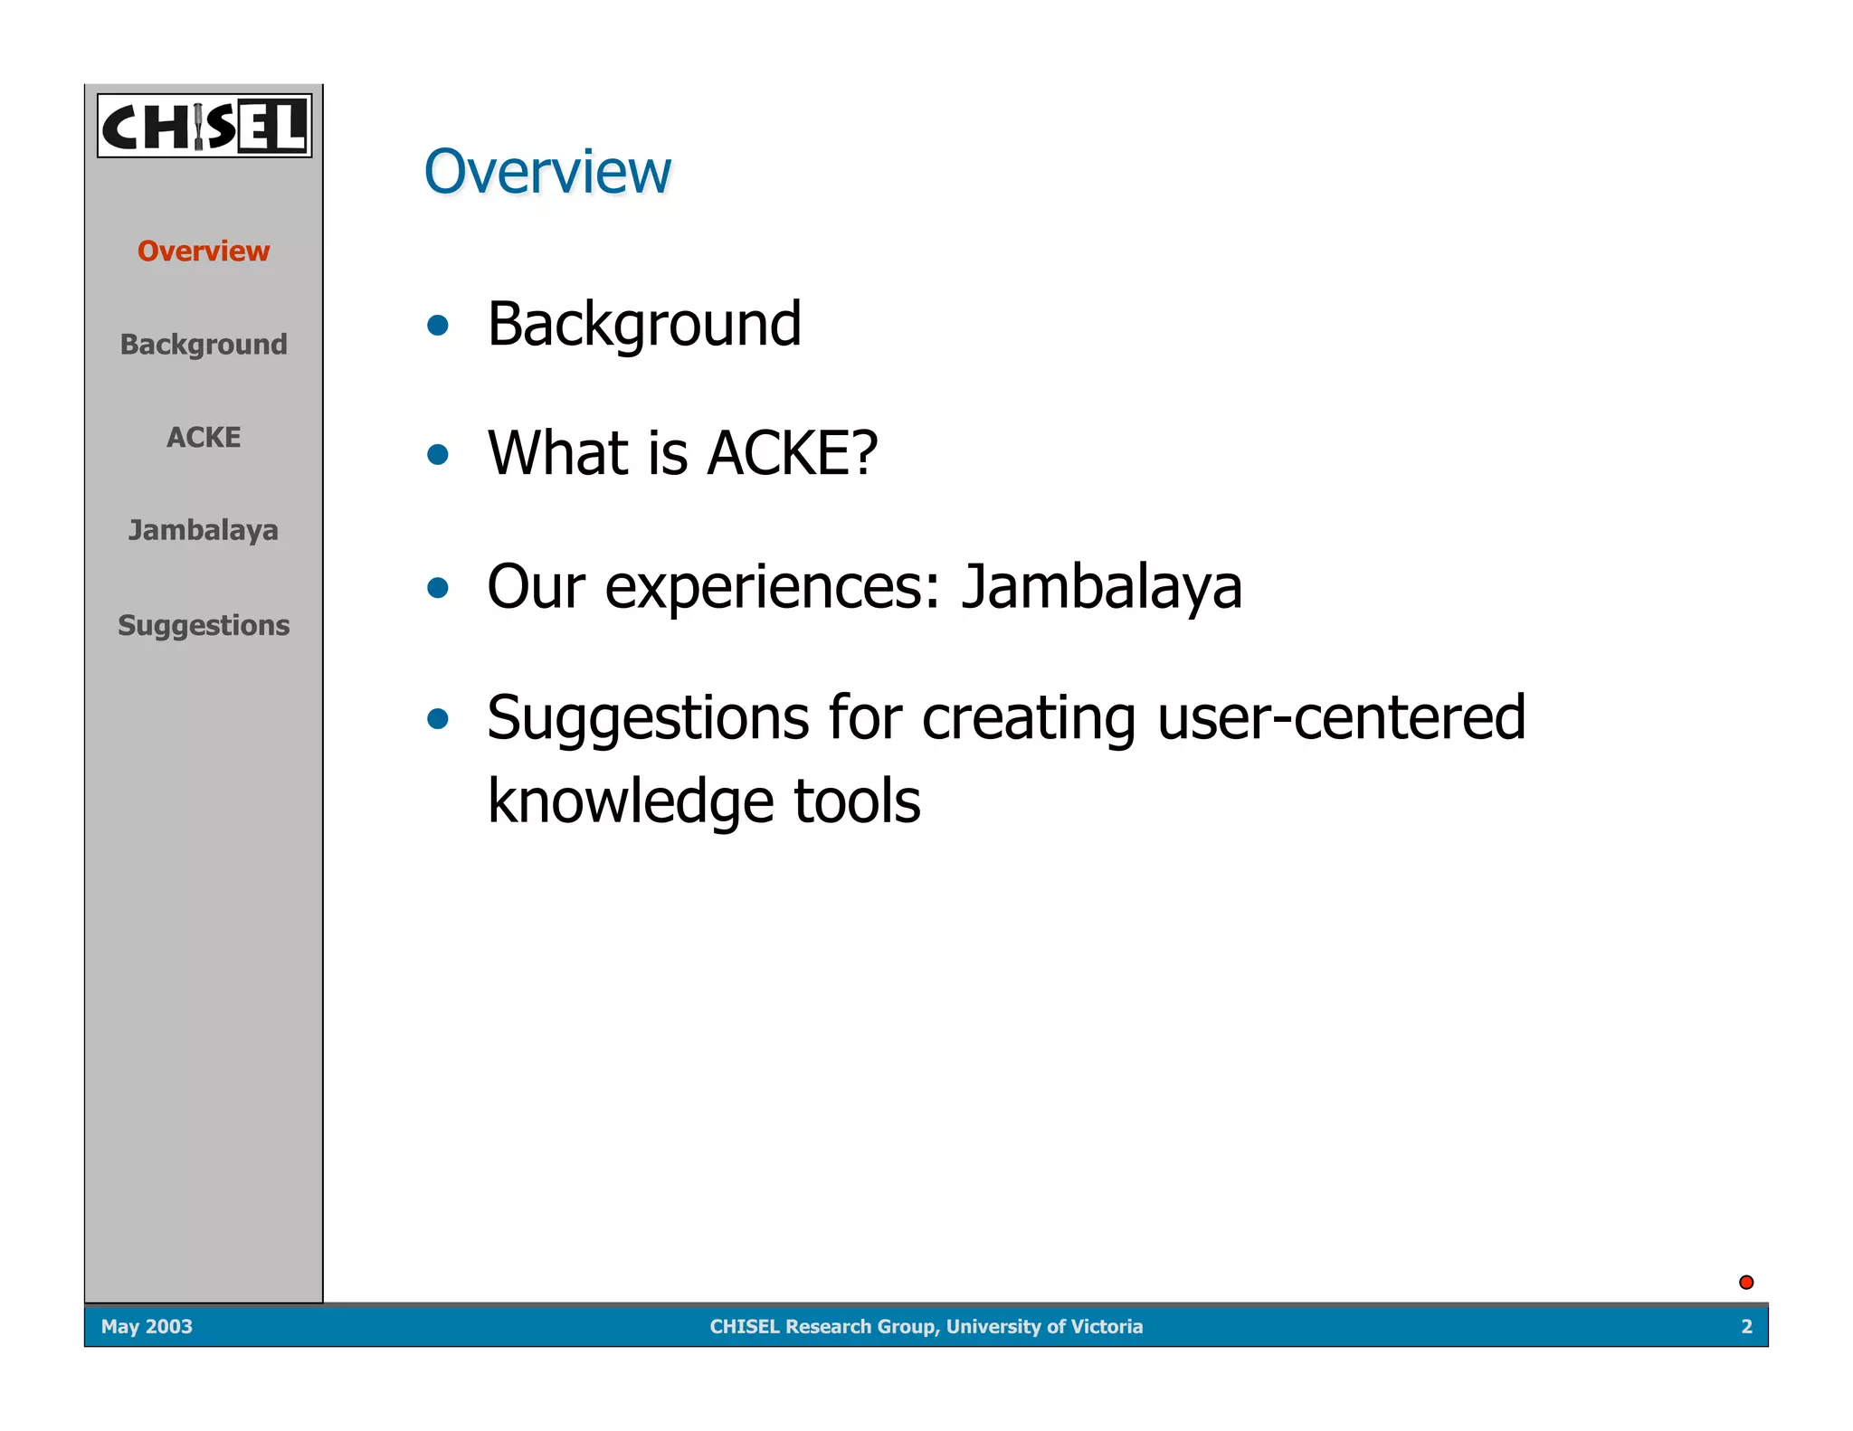Jump to Jambalaya in the sidebar
Viewport: 1853px width, 1431px height.
click(204, 530)
